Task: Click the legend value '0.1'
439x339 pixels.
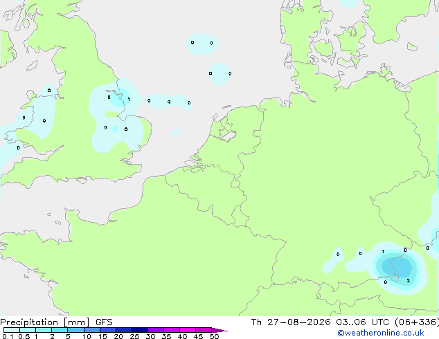Action: 8,336
